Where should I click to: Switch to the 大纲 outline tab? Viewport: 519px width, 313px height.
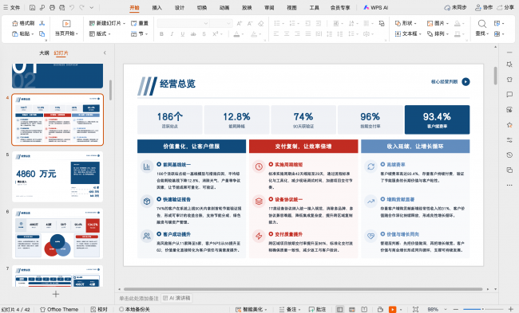[x=44, y=53]
